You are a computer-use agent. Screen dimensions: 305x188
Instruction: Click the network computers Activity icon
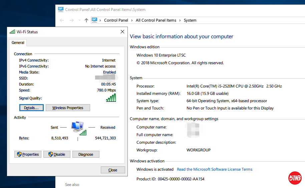tap(78, 128)
